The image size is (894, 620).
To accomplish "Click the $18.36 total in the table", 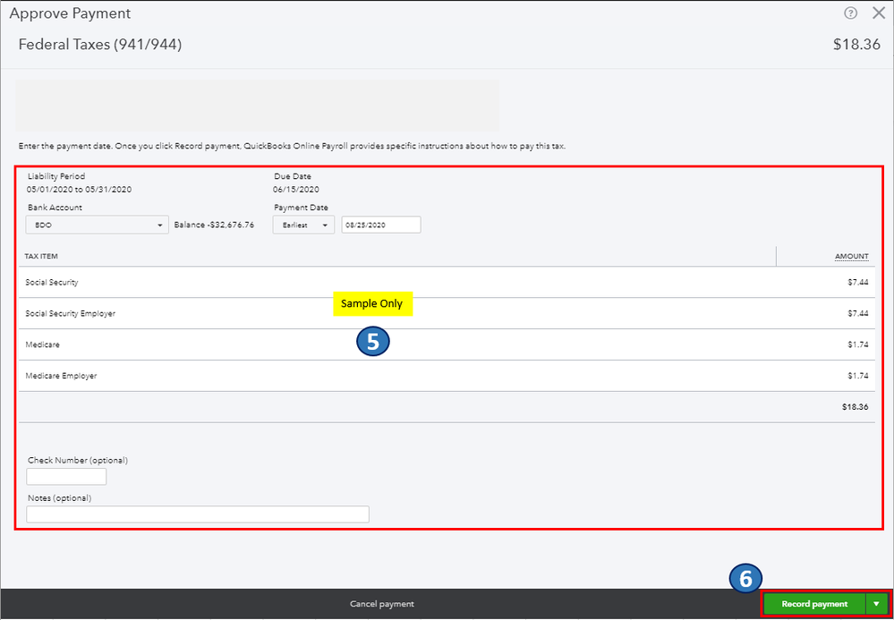I will (856, 407).
